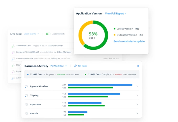The width and height of the screenshot is (178, 122).
Task: Click the file icon beside Payment-102465898.pdf
Action: coord(13,52)
